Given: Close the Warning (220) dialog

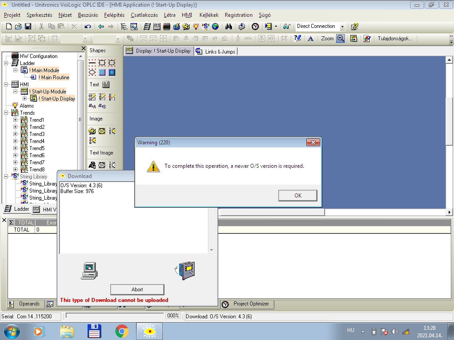Looking at the screenshot, I should pyautogui.click(x=313, y=142).
